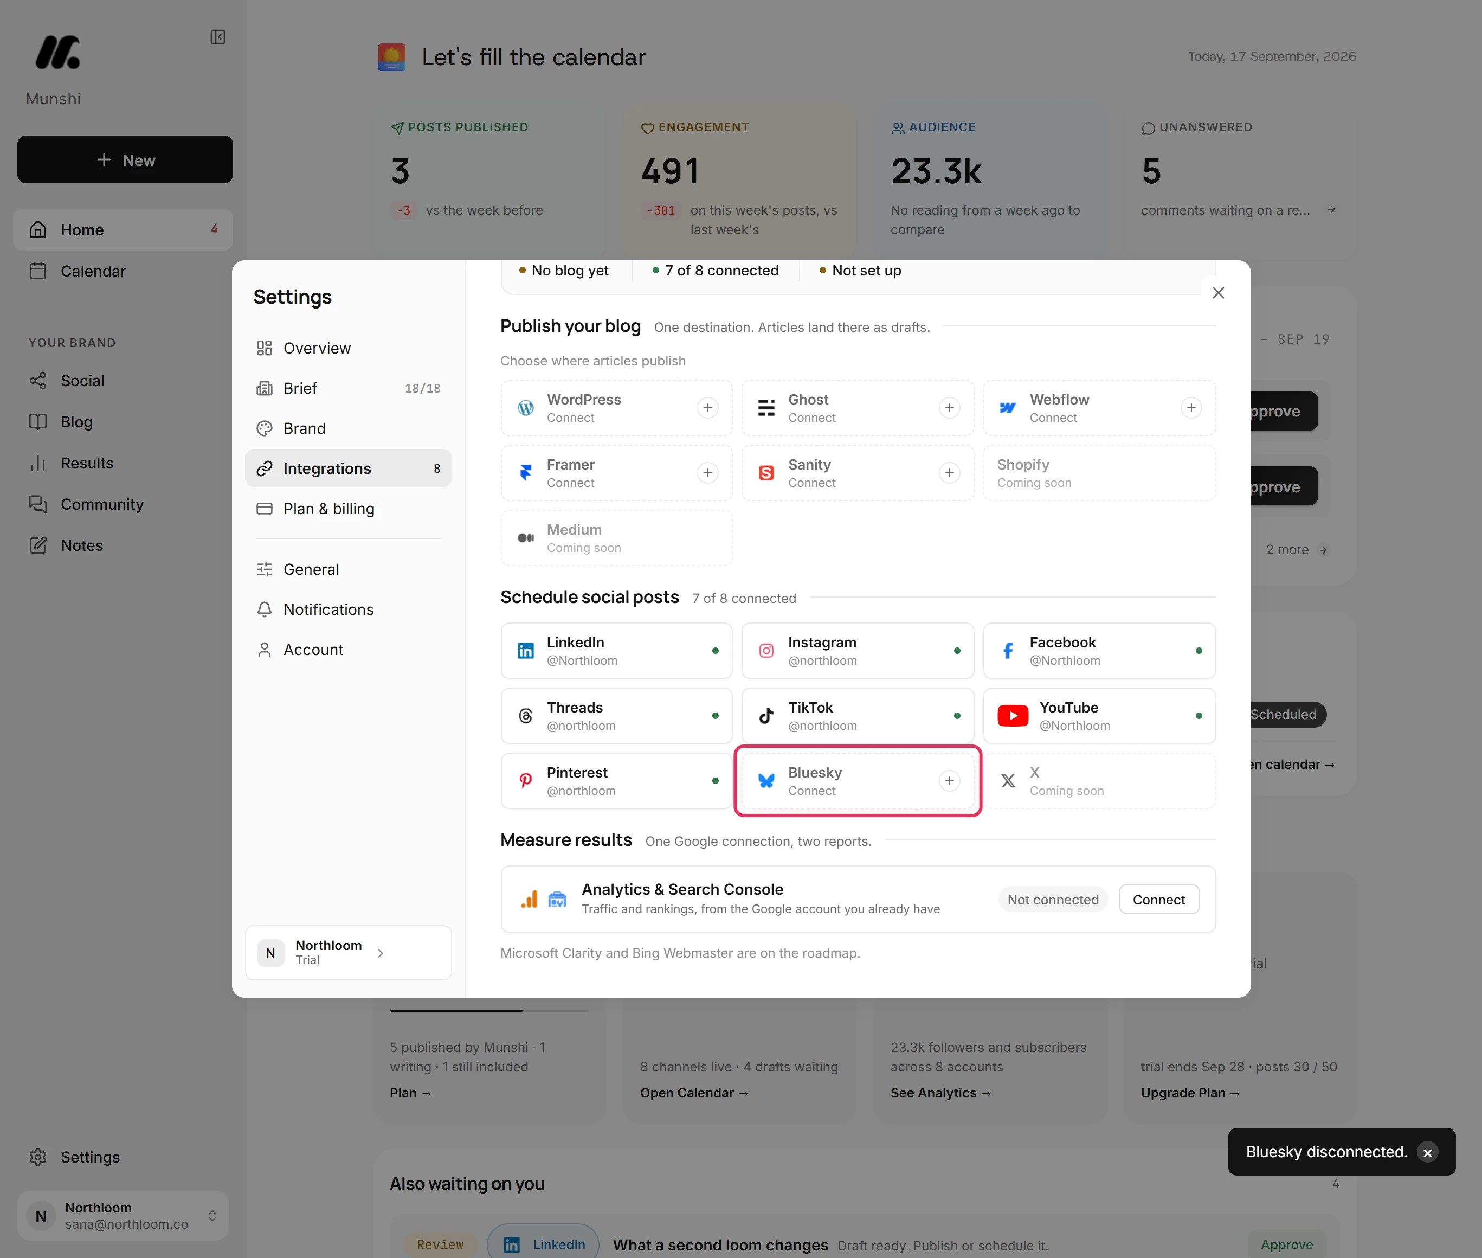Click the WordPress logo icon
Screen dimensions: 1482x1258
coord(525,408)
